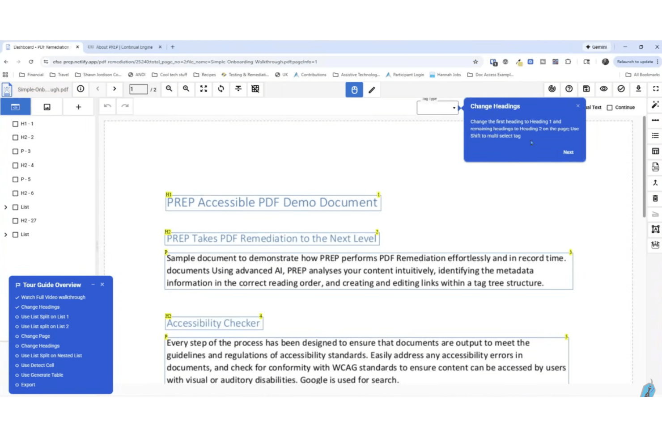
Task: Open help question mark icon
Action: coord(569,89)
